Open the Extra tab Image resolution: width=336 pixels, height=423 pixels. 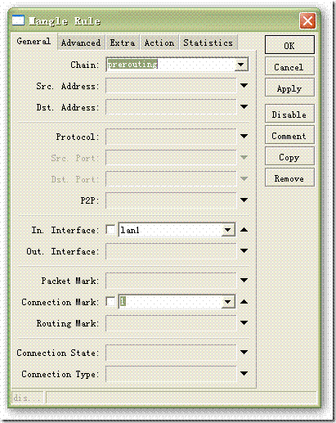(x=123, y=43)
